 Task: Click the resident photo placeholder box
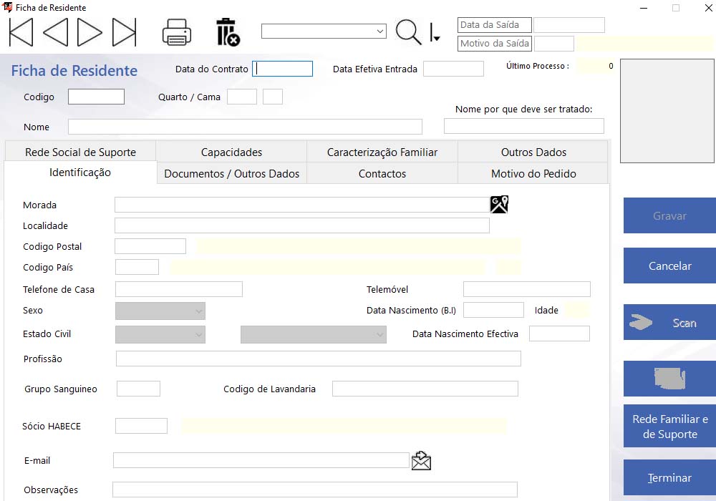(x=667, y=111)
